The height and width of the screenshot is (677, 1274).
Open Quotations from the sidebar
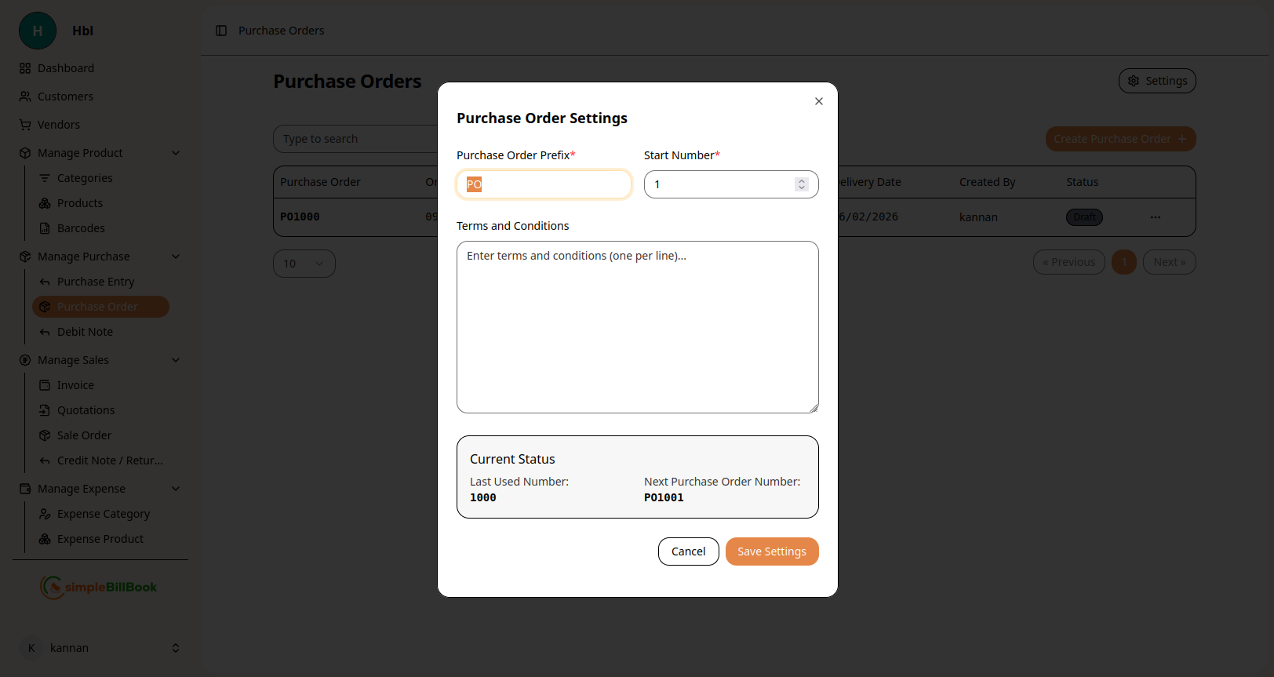click(x=86, y=410)
